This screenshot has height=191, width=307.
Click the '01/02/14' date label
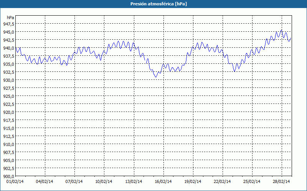pos(15,181)
